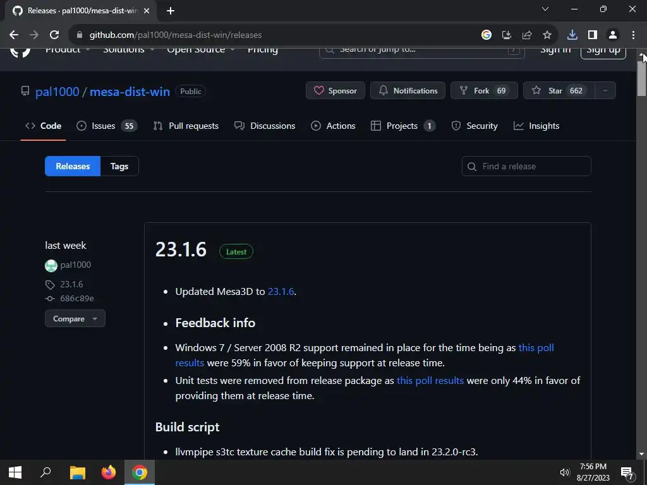Image resolution: width=647 pixels, height=485 pixels.
Task: Open the tab search chevron
Action: pyautogui.click(x=545, y=9)
